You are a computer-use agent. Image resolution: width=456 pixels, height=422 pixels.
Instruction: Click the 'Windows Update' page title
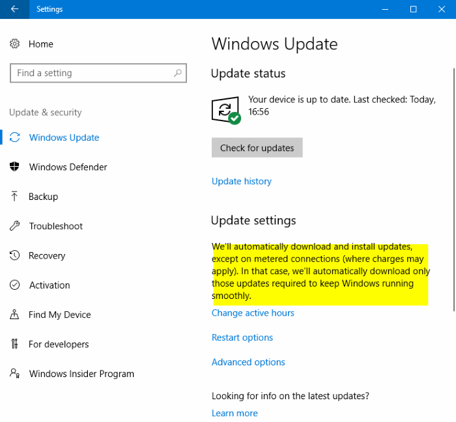click(274, 44)
